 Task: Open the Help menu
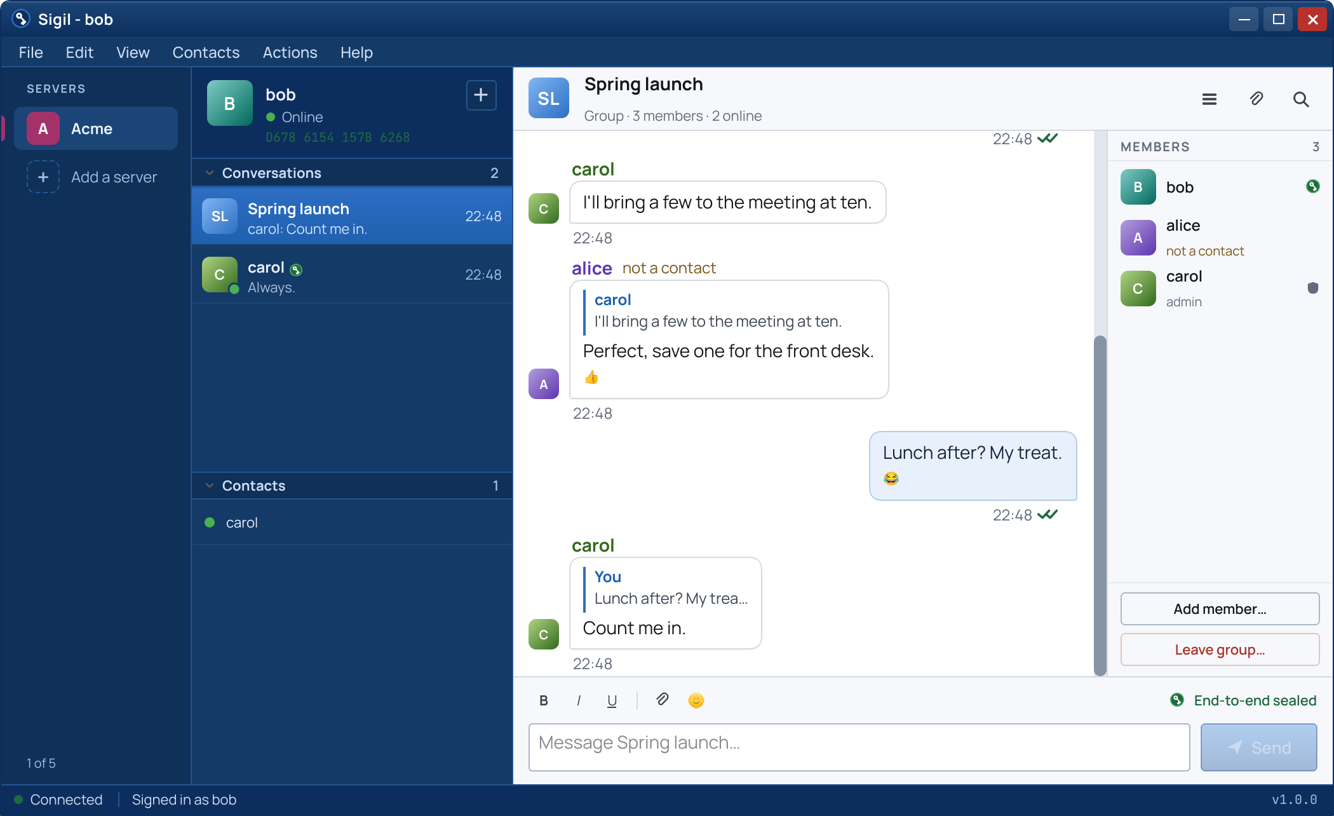tap(356, 52)
